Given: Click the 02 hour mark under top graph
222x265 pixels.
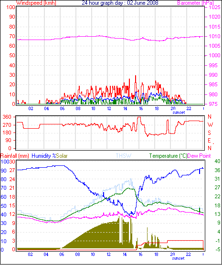Looking at the screenshot, I should (31, 108).
